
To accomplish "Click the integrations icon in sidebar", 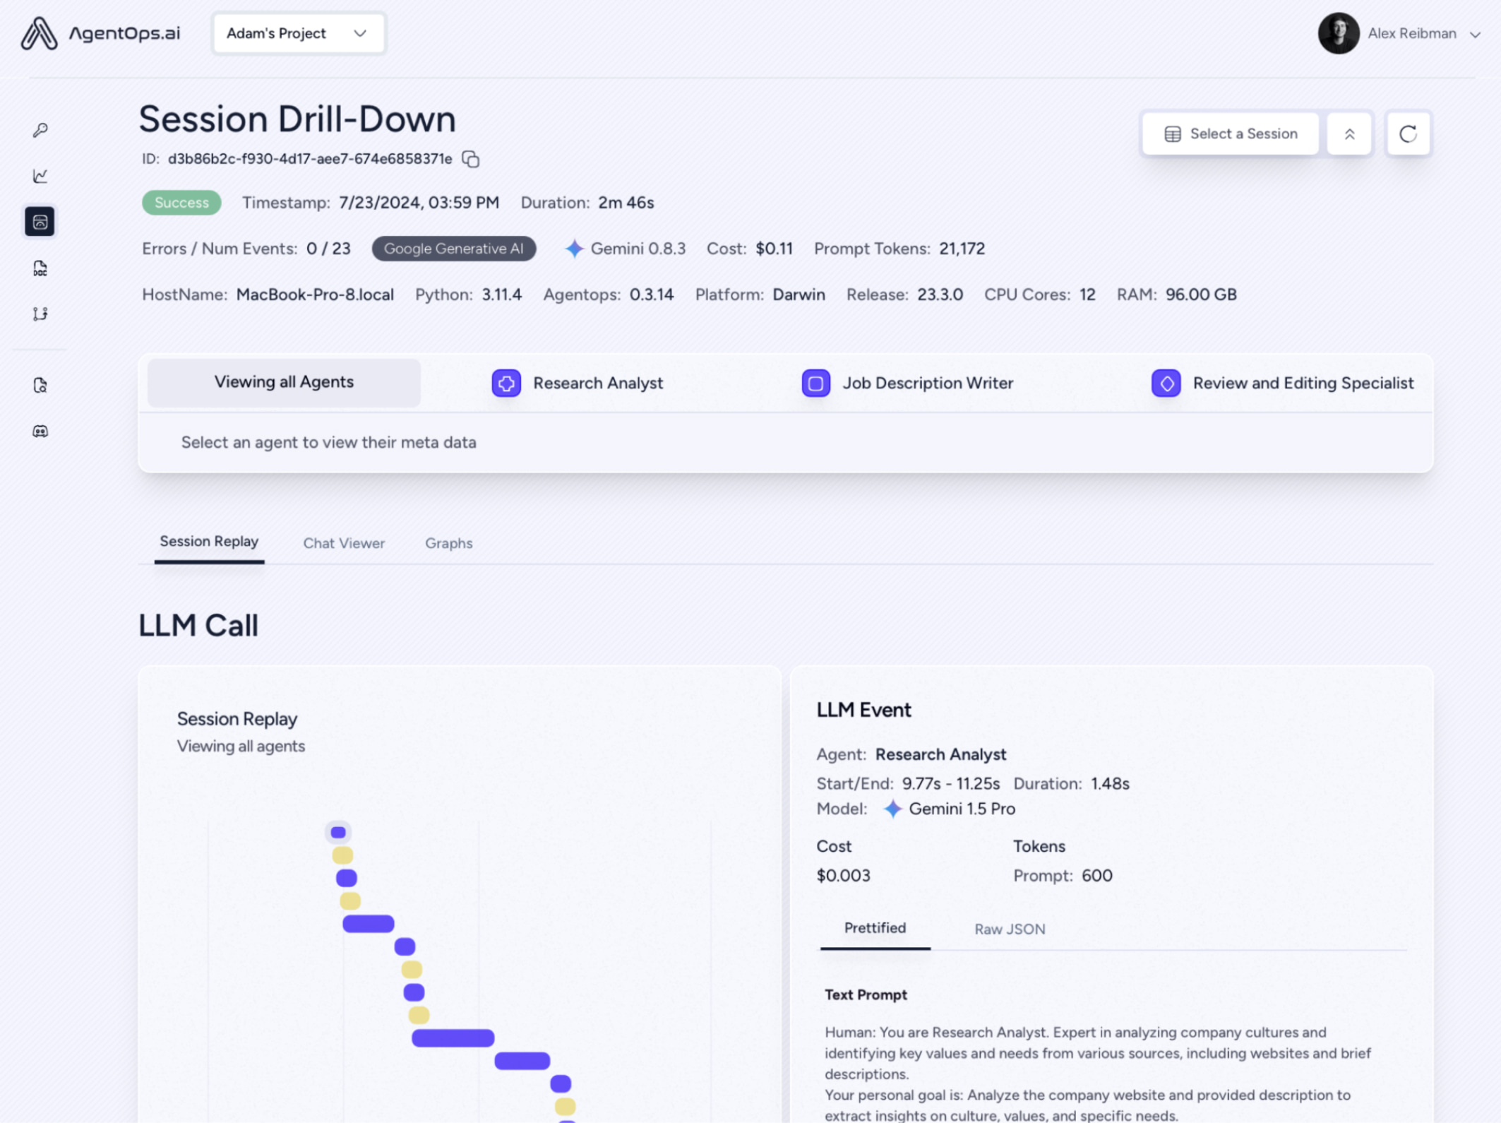I will click(40, 314).
